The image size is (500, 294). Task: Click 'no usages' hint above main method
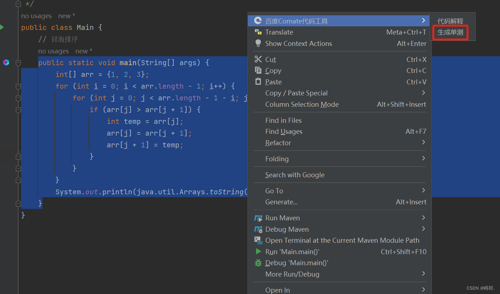(53, 51)
